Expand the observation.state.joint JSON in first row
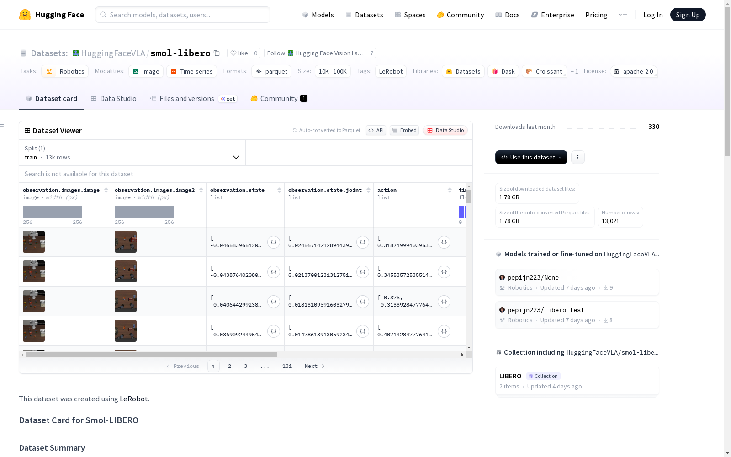This screenshot has height=457, width=731. (x=363, y=242)
